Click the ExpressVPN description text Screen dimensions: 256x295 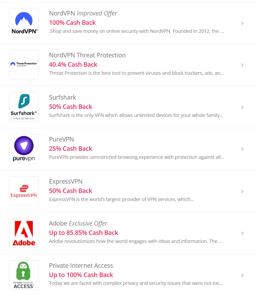click(x=121, y=199)
